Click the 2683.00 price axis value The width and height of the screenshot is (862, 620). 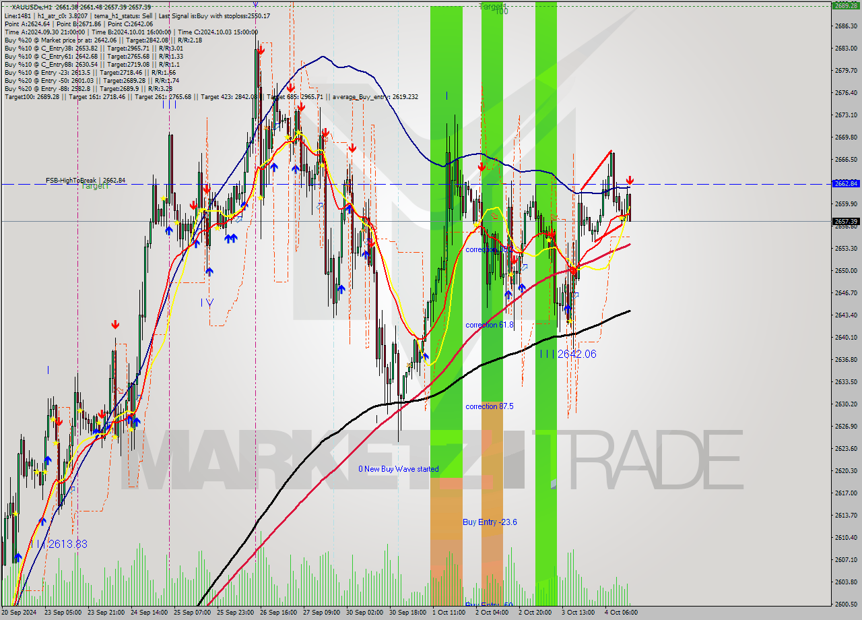point(845,48)
